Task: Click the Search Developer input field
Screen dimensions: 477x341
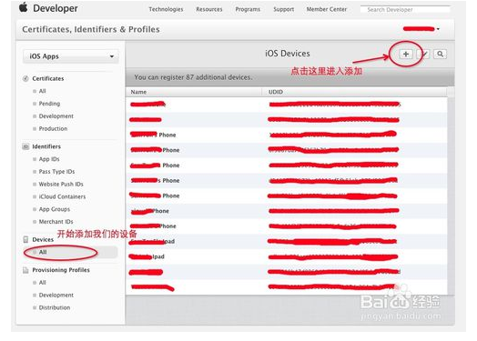Action: [405, 9]
